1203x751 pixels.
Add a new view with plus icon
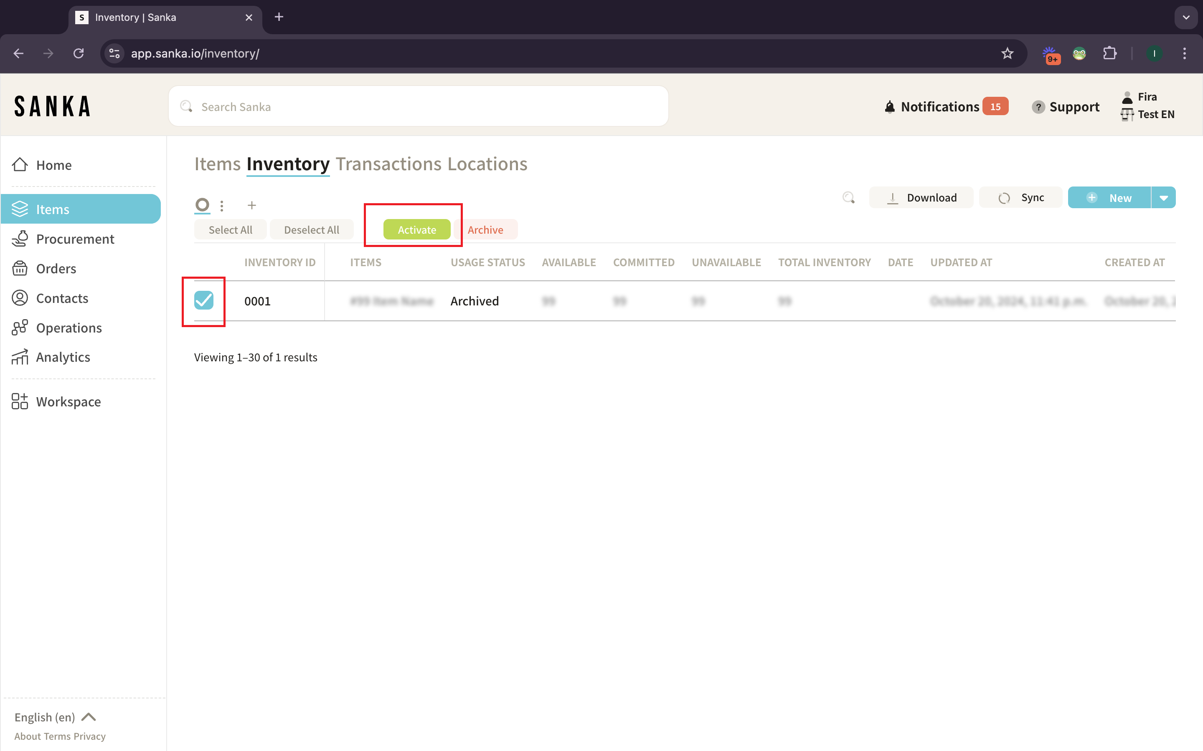pos(251,205)
